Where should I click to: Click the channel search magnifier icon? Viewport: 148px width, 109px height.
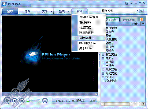pos(141,11)
